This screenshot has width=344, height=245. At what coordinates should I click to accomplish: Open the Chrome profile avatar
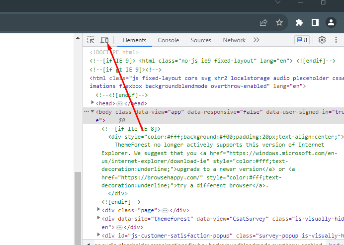pyautogui.click(x=331, y=22)
